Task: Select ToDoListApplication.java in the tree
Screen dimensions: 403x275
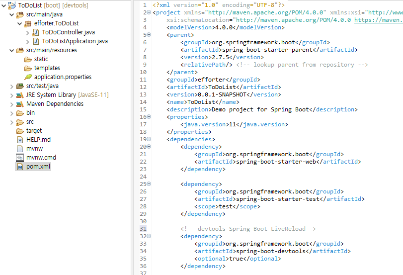Action: (x=75, y=41)
